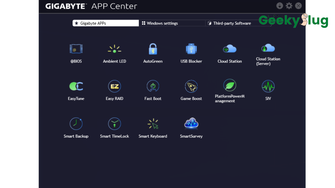Screen dimensions: 335x188
Task: Open the Cloud Station app
Action: (230, 49)
